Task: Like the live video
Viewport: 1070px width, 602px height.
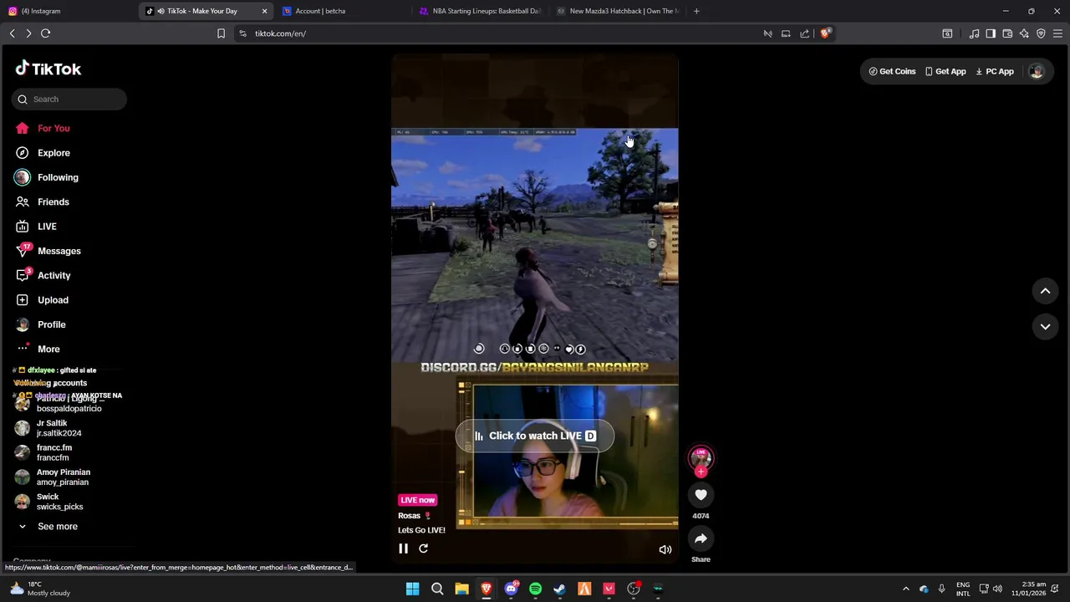Action: tap(701, 495)
